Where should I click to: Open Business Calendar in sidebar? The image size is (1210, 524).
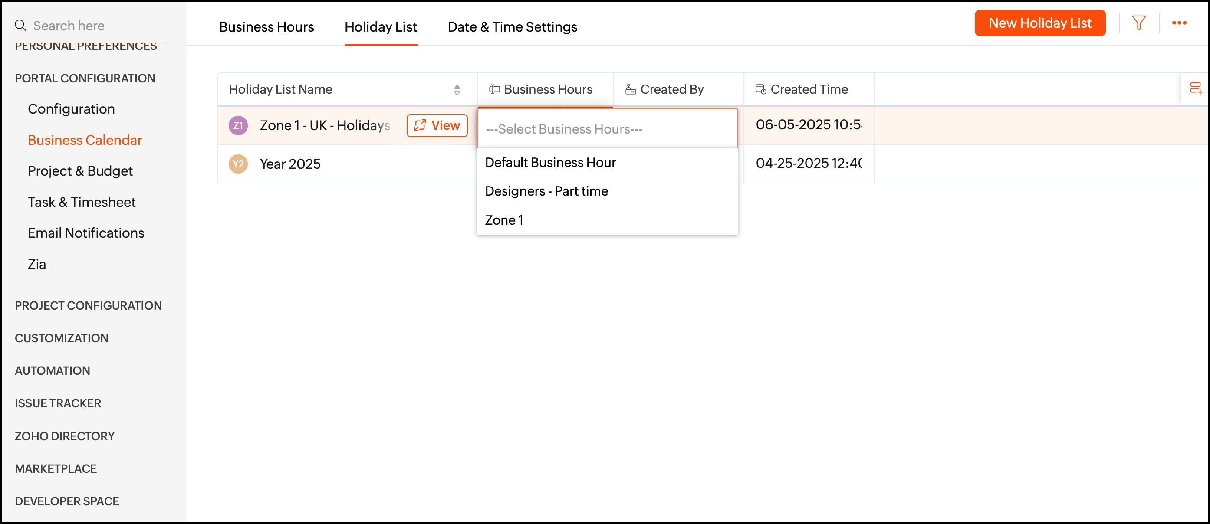coord(85,140)
